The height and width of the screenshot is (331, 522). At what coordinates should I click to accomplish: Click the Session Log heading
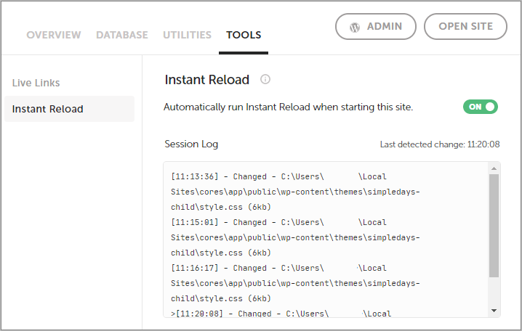[191, 144]
